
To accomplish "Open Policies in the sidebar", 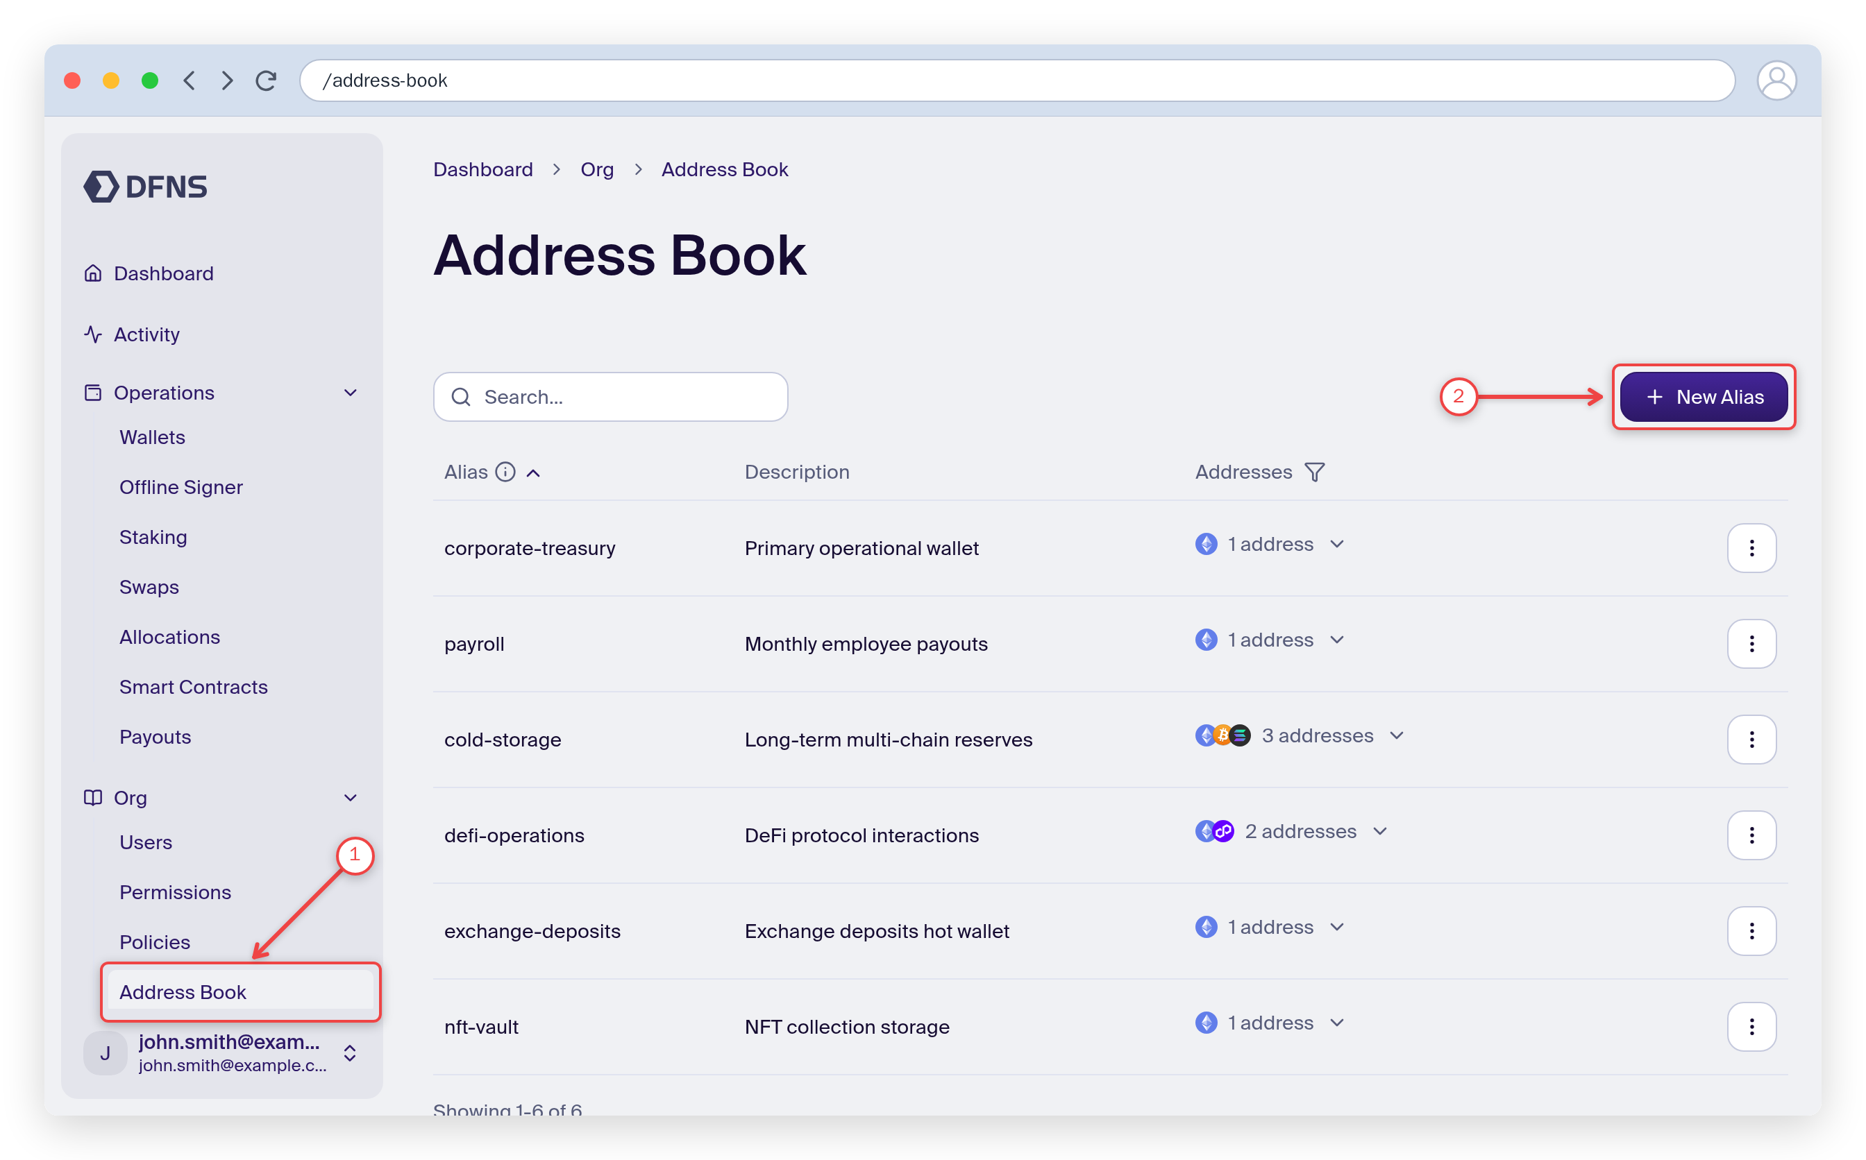I will [155, 942].
